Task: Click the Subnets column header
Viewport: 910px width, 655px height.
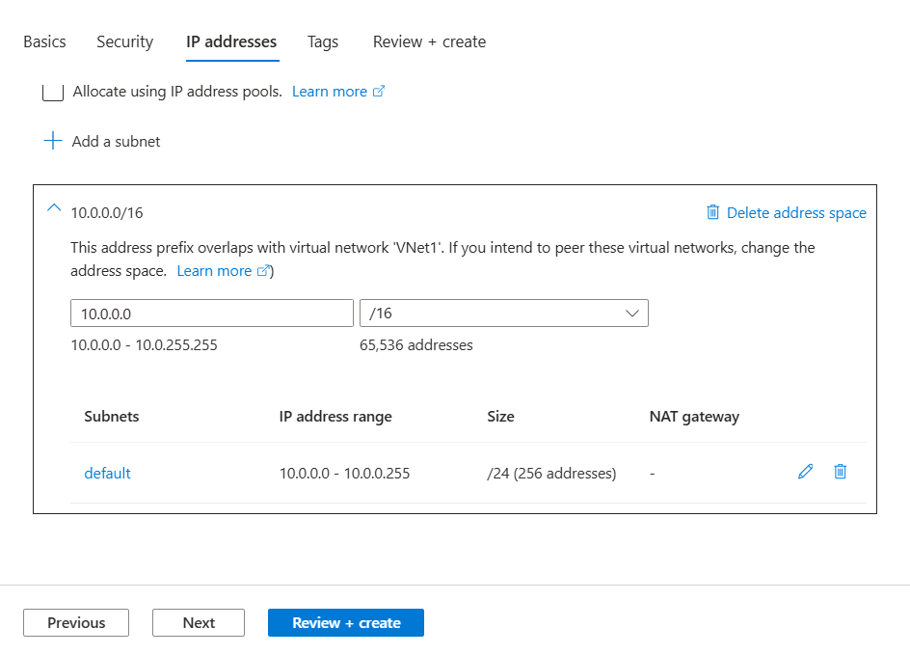Action: click(112, 417)
